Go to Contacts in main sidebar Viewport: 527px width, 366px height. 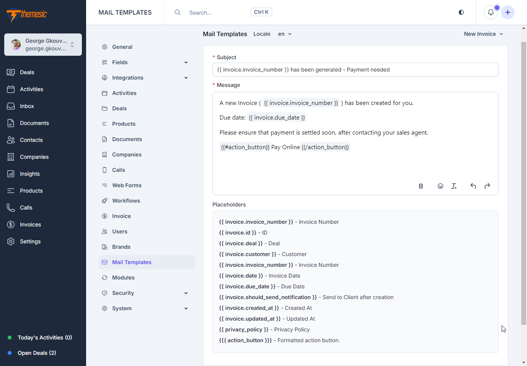43,140
